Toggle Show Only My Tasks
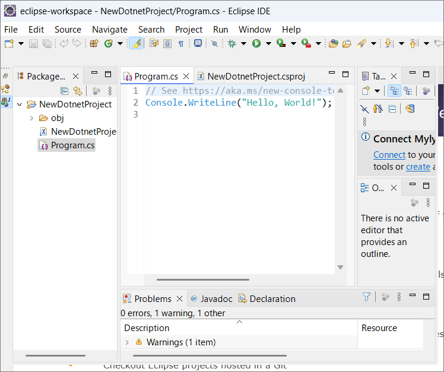This screenshot has height=372, width=444. pyautogui.click(x=378, y=109)
